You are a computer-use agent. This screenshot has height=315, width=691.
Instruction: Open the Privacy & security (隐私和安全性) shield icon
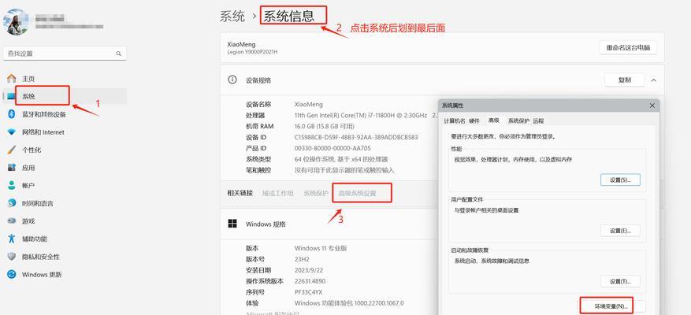tap(12, 257)
